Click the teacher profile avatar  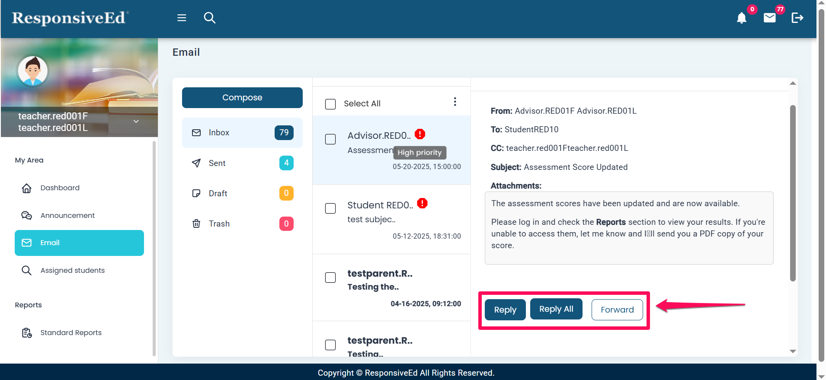point(33,71)
